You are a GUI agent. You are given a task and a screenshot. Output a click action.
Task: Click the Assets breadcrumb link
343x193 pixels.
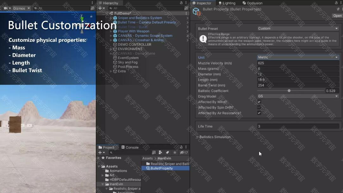pos(147,158)
